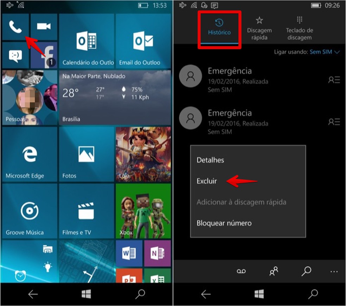Open the Messaging tile
346x306 pixels.
tap(15, 55)
